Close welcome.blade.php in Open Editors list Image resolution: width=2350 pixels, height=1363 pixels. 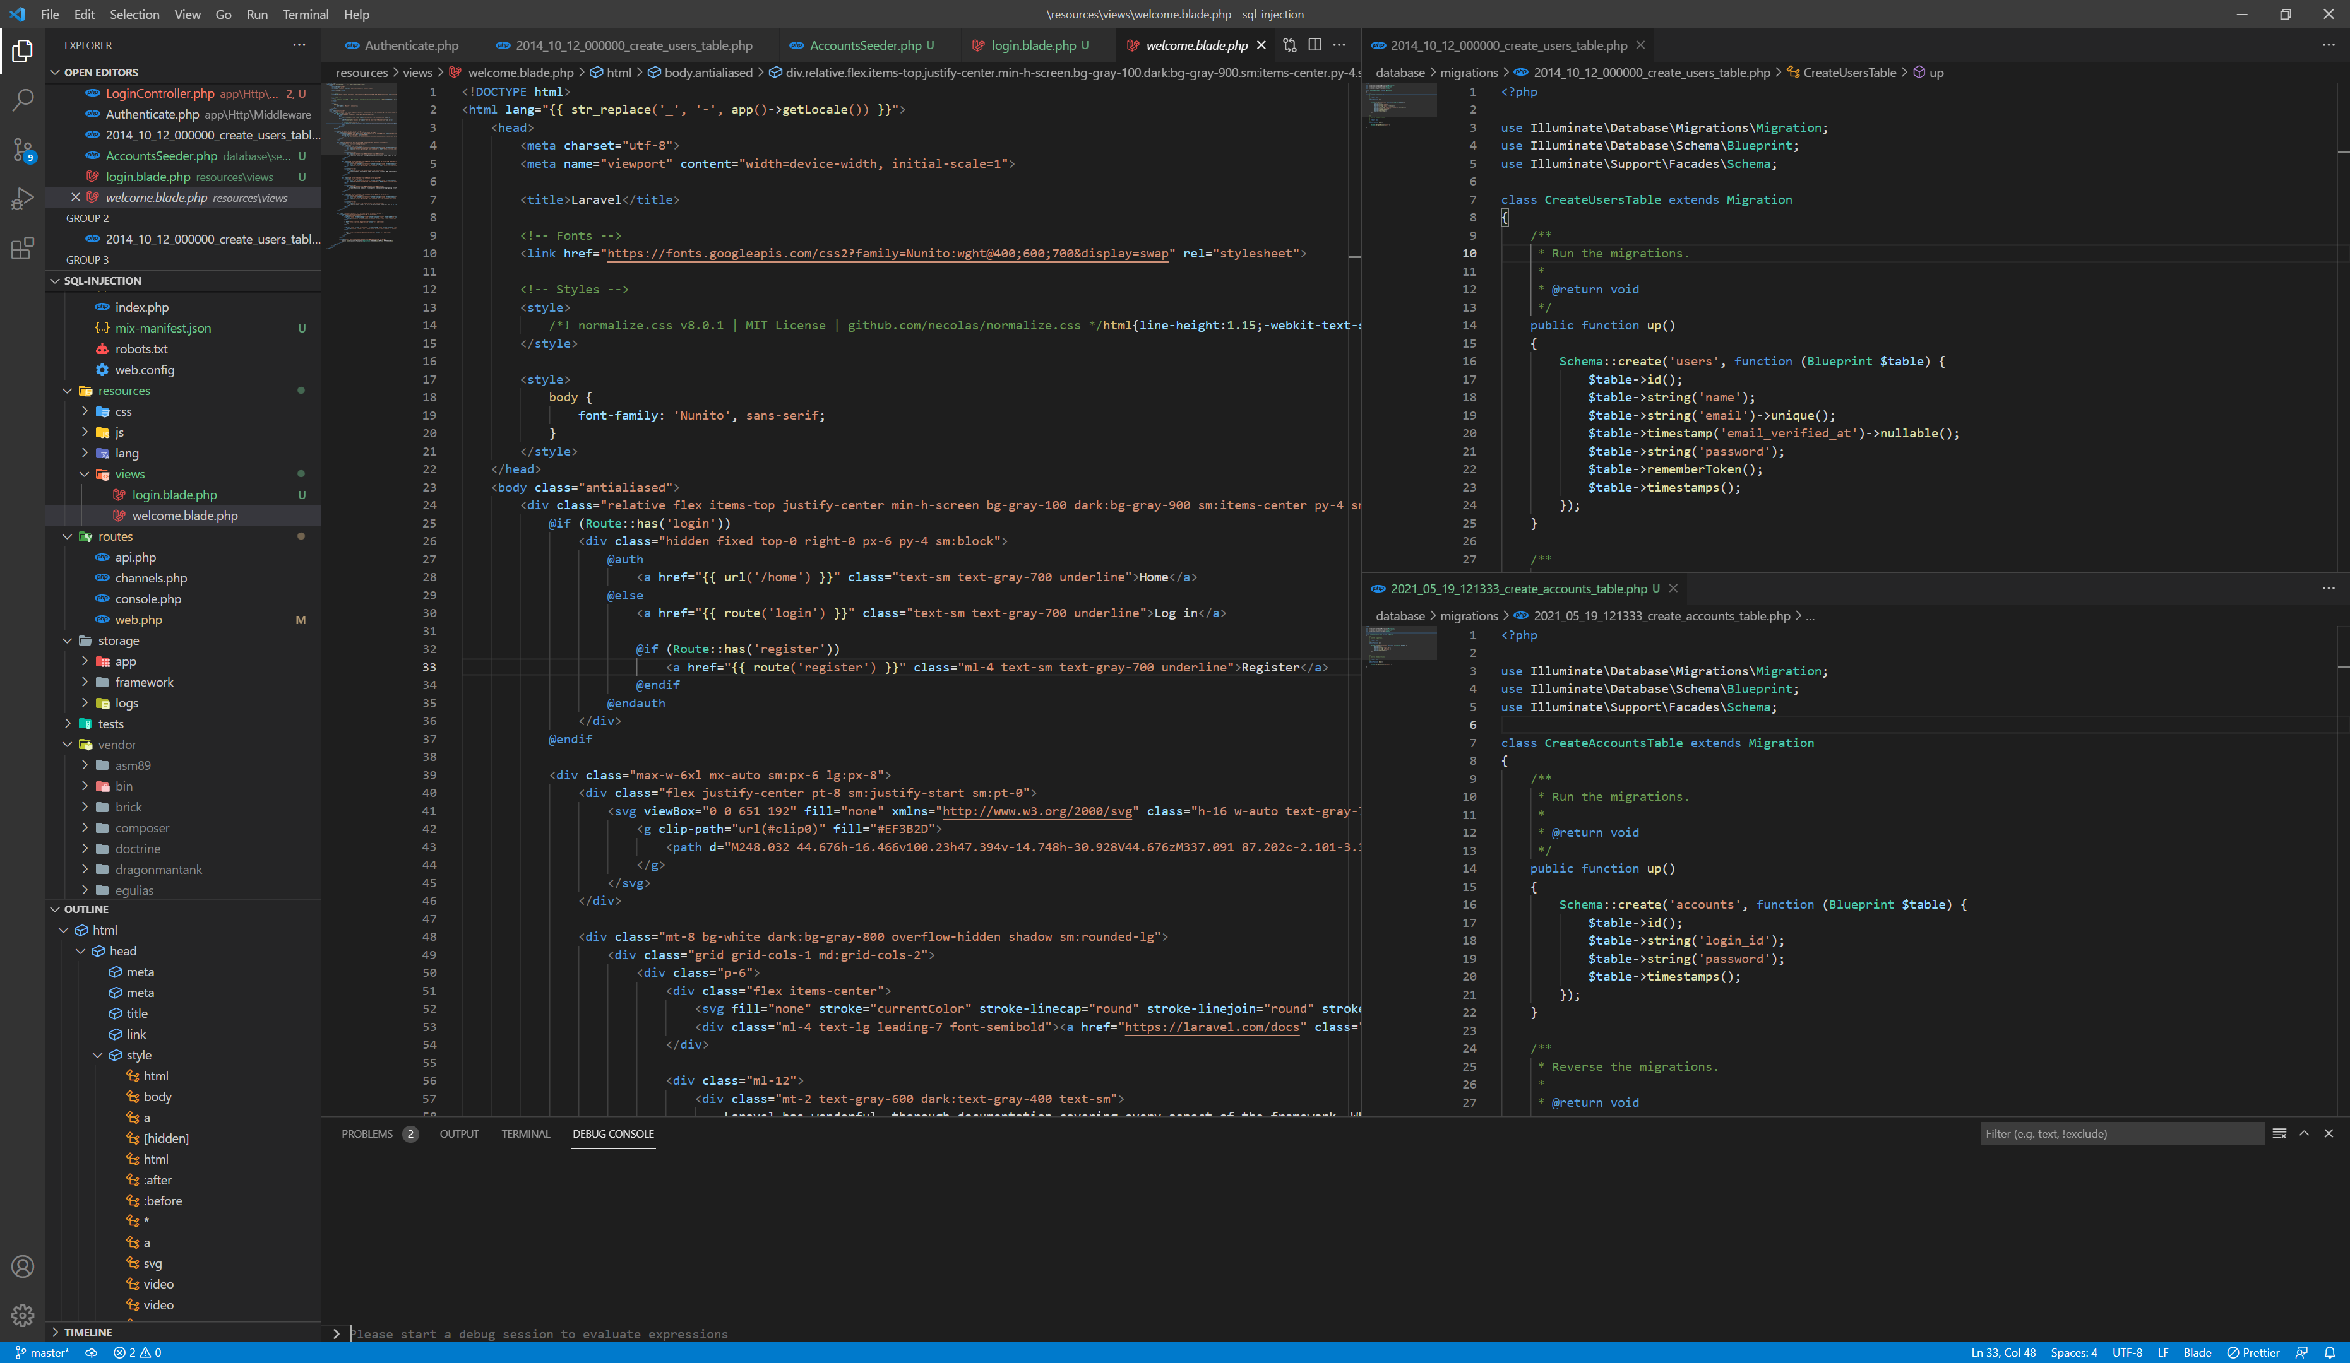pos(76,197)
